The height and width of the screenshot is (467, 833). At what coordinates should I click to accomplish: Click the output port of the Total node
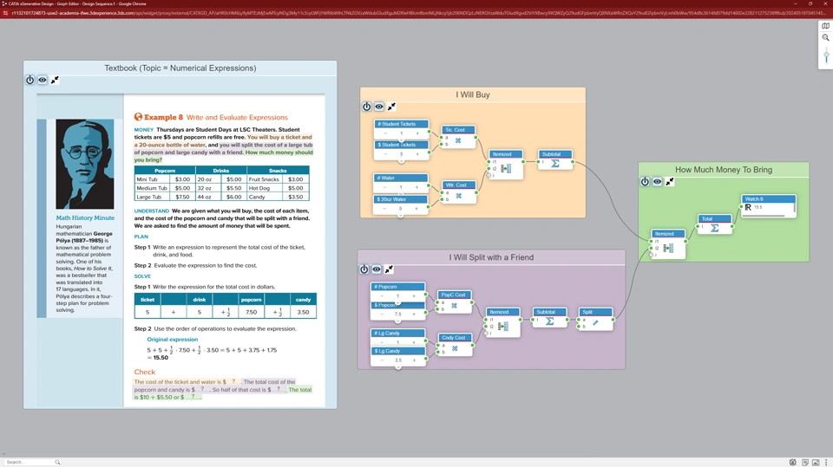pyautogui.click(x=732, y=227)
